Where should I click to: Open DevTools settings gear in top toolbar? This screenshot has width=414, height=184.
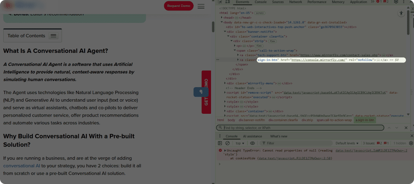(x=396, y=2)
